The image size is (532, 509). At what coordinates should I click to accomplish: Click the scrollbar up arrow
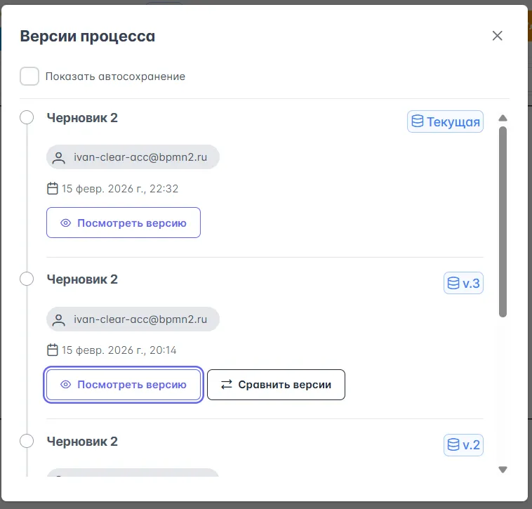503,118
